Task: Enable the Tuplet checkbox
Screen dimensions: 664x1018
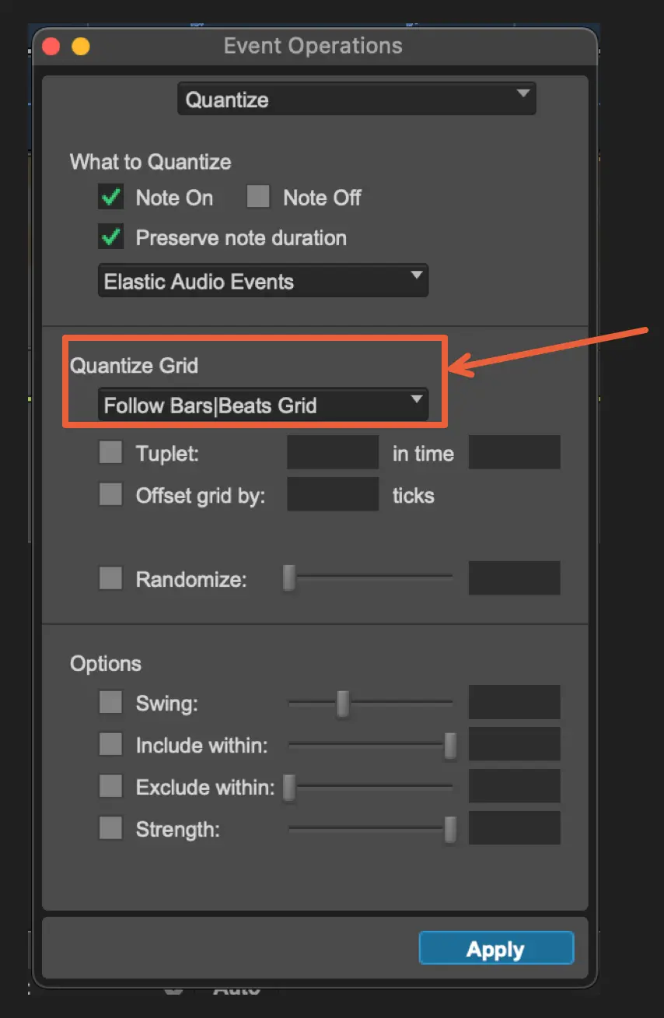Action: pyautogui.click(x=110, y=453)
